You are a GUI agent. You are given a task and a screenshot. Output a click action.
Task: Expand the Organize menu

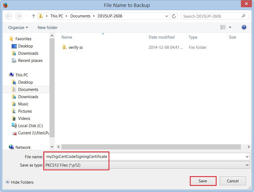pos(18,28)
